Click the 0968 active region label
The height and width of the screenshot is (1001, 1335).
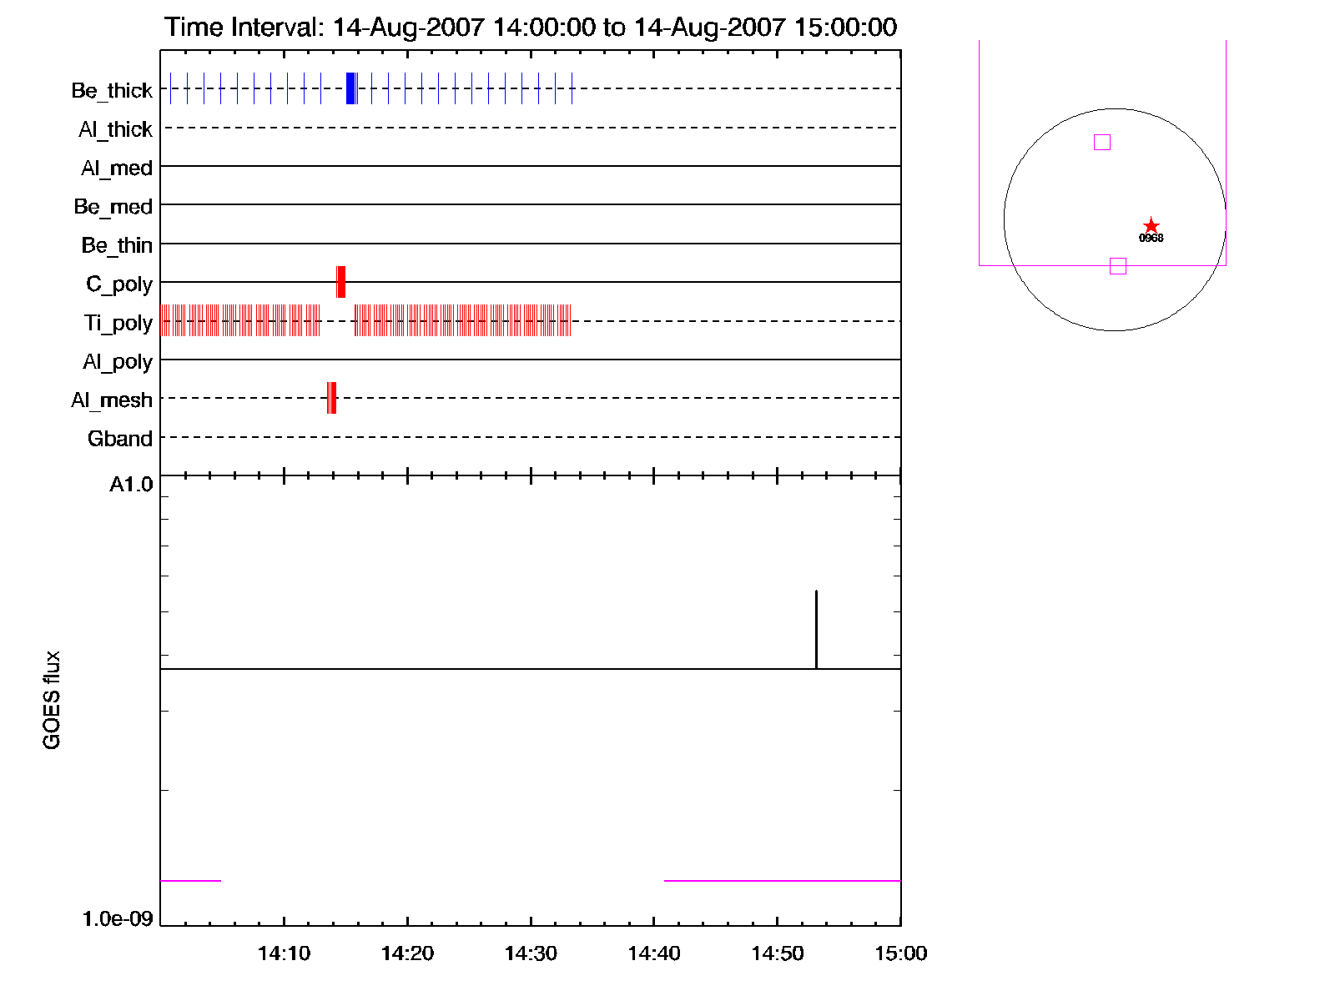[1151, 239]
